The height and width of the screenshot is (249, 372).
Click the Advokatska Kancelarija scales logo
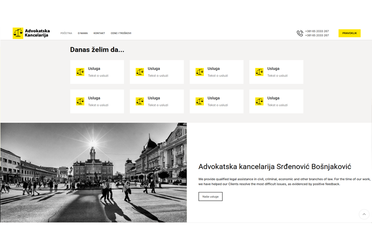click(18, 33)
